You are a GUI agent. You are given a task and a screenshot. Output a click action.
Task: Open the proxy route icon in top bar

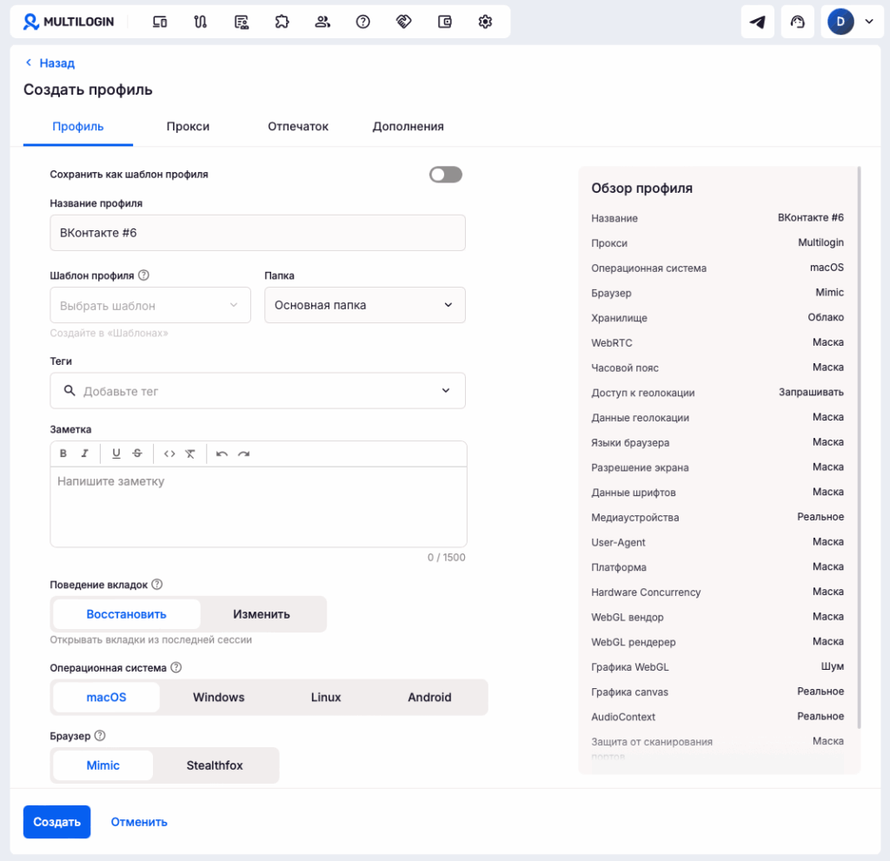pyautogui.click(x=201, y=22)
